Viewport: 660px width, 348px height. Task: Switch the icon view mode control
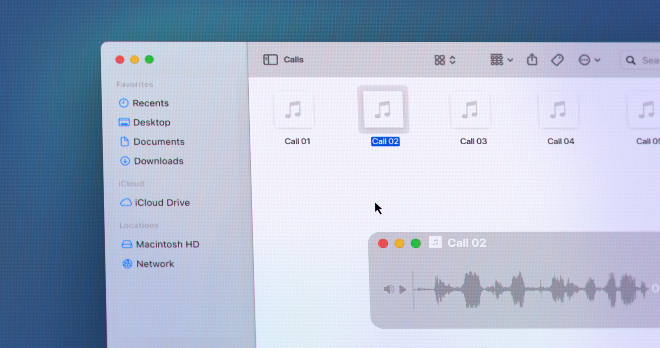pos(444,60)
